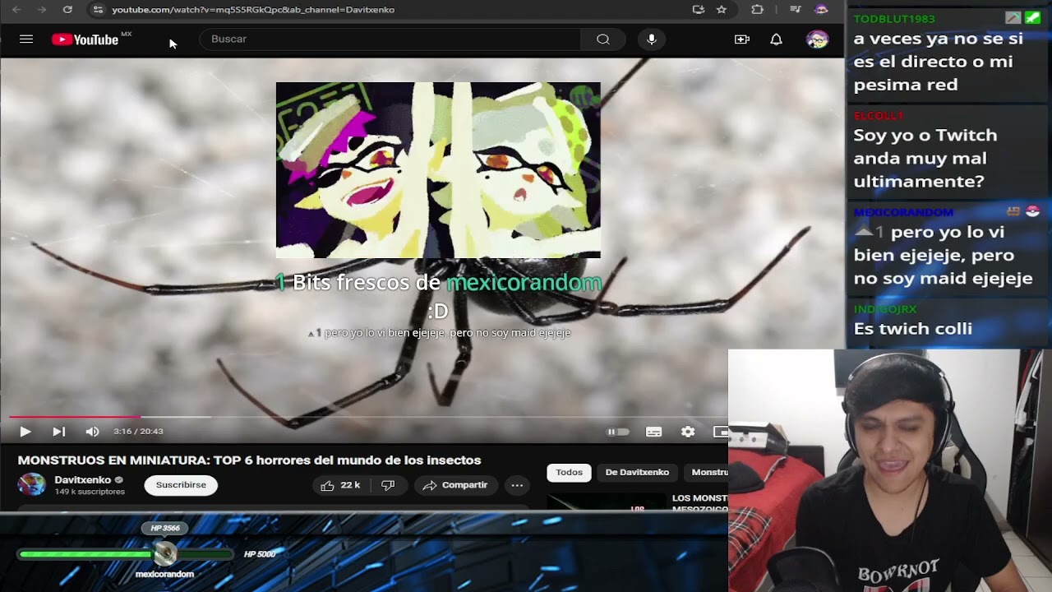1052x592 pixels.
Task: Click the 3:16 / 20:43 time display
Action: click(138, 432)
